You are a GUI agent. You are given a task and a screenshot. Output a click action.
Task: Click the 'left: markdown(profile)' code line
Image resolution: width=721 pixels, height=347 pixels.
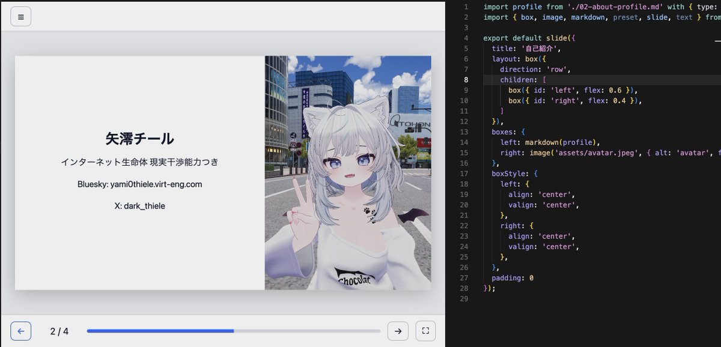[x=550, y=142]
